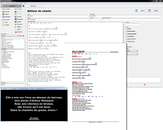This screenshot has width=163, height=130.
Task: Insert a Nouvelle colonne
Action: coord(130,39)
